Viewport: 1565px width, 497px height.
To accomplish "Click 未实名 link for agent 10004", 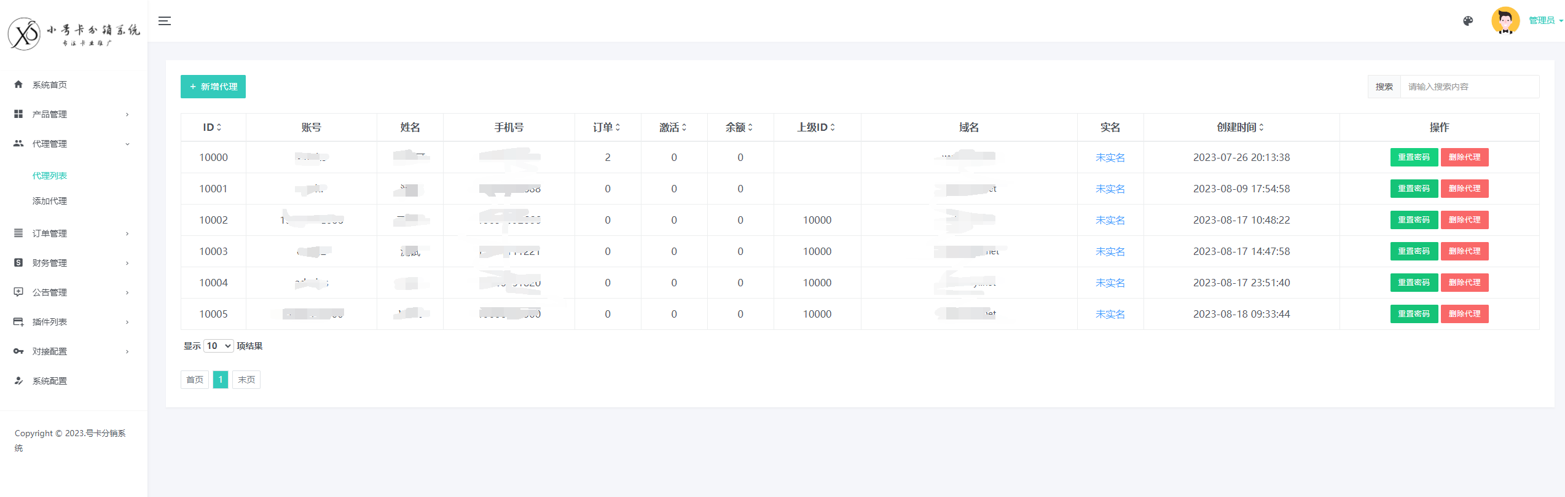I will click(x=1110, y=283).
